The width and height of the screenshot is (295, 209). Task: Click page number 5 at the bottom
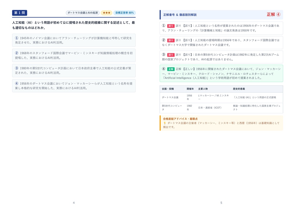(x=221, y=203)
